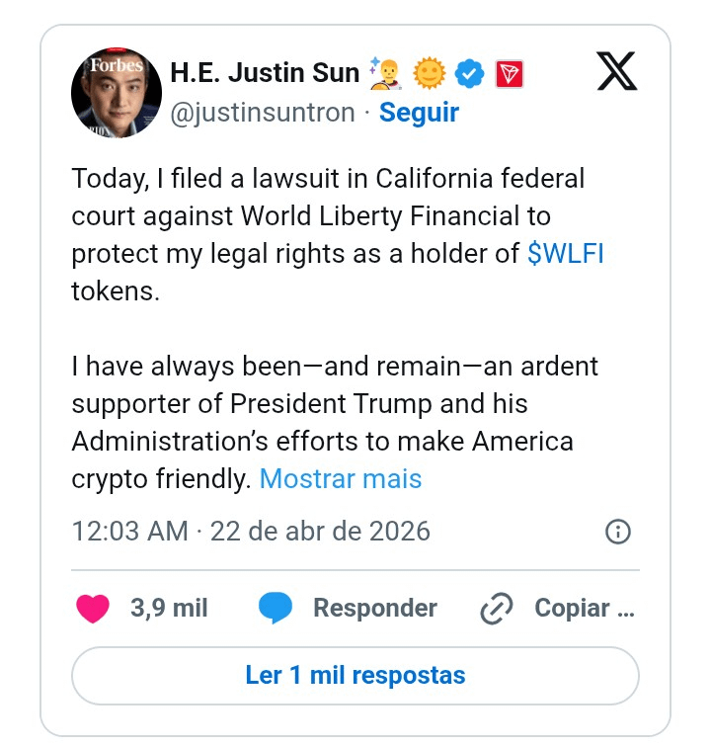Click the 3,9 mil likes count
Screen dimensions: 711x747
[x=169, y=608]
